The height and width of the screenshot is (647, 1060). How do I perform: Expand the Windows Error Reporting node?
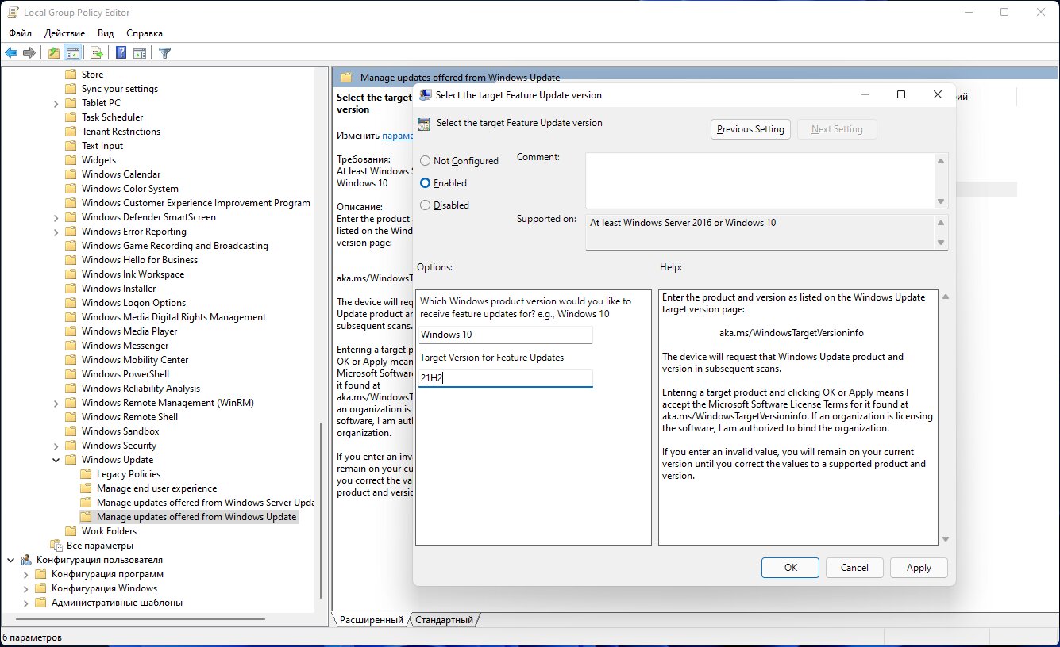pyautogui.click(x=56, y=232)
